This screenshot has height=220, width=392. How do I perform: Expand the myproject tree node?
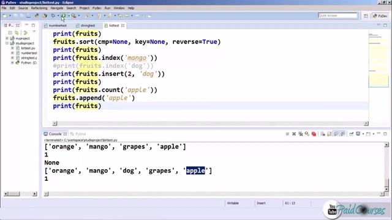click(x=7, y=38)
